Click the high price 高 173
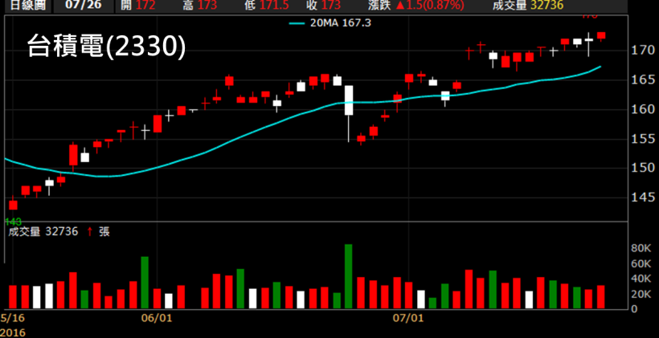 click(x=199, y=5)
